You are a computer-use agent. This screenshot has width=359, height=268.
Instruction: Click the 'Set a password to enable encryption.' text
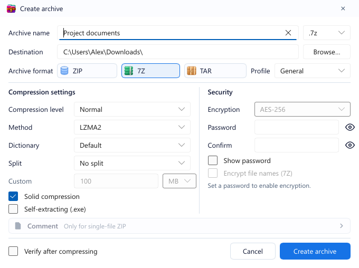[x=259, y=186]
